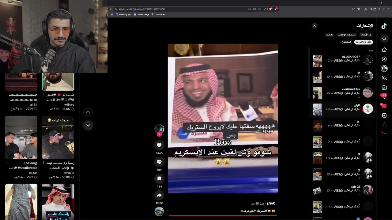Open Khaled video card by ss.61s

pos(21,137)
